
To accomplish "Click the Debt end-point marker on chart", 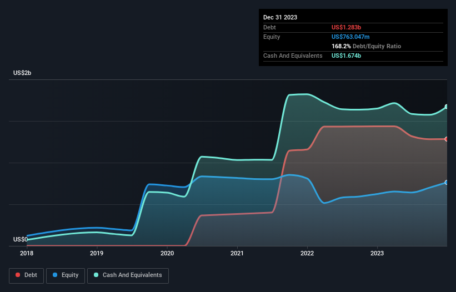I will pyautogui.click(x=447, y=139).
